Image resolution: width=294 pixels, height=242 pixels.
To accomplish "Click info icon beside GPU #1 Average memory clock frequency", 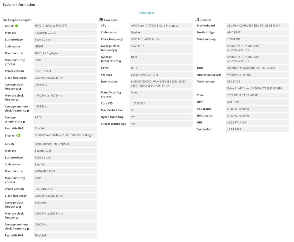I will pos(28,111).
